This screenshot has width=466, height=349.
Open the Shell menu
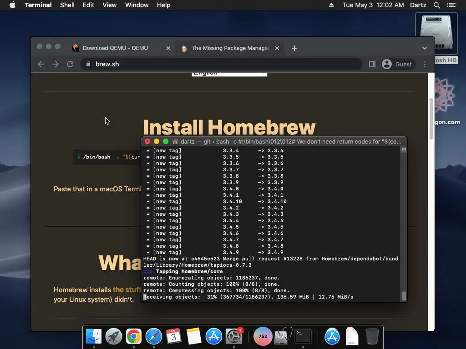point(67,5)
